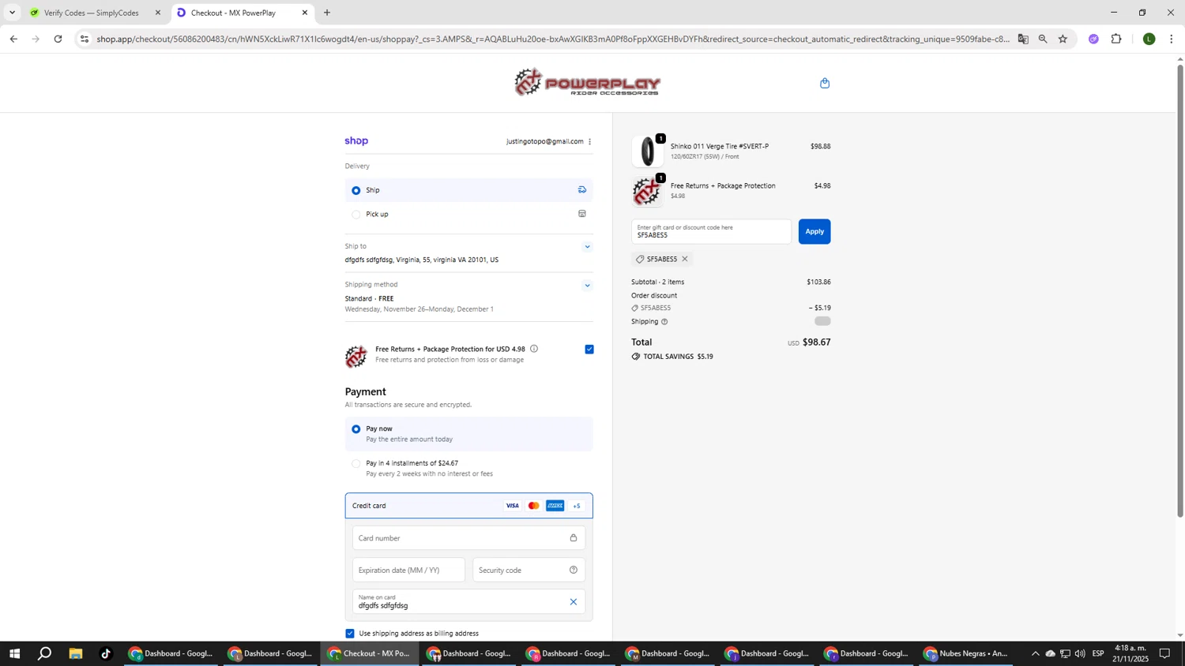This screenshot has height=666, width=1185.
Task: Open the browser zoom icon
Action: [x=1043, y=39]
